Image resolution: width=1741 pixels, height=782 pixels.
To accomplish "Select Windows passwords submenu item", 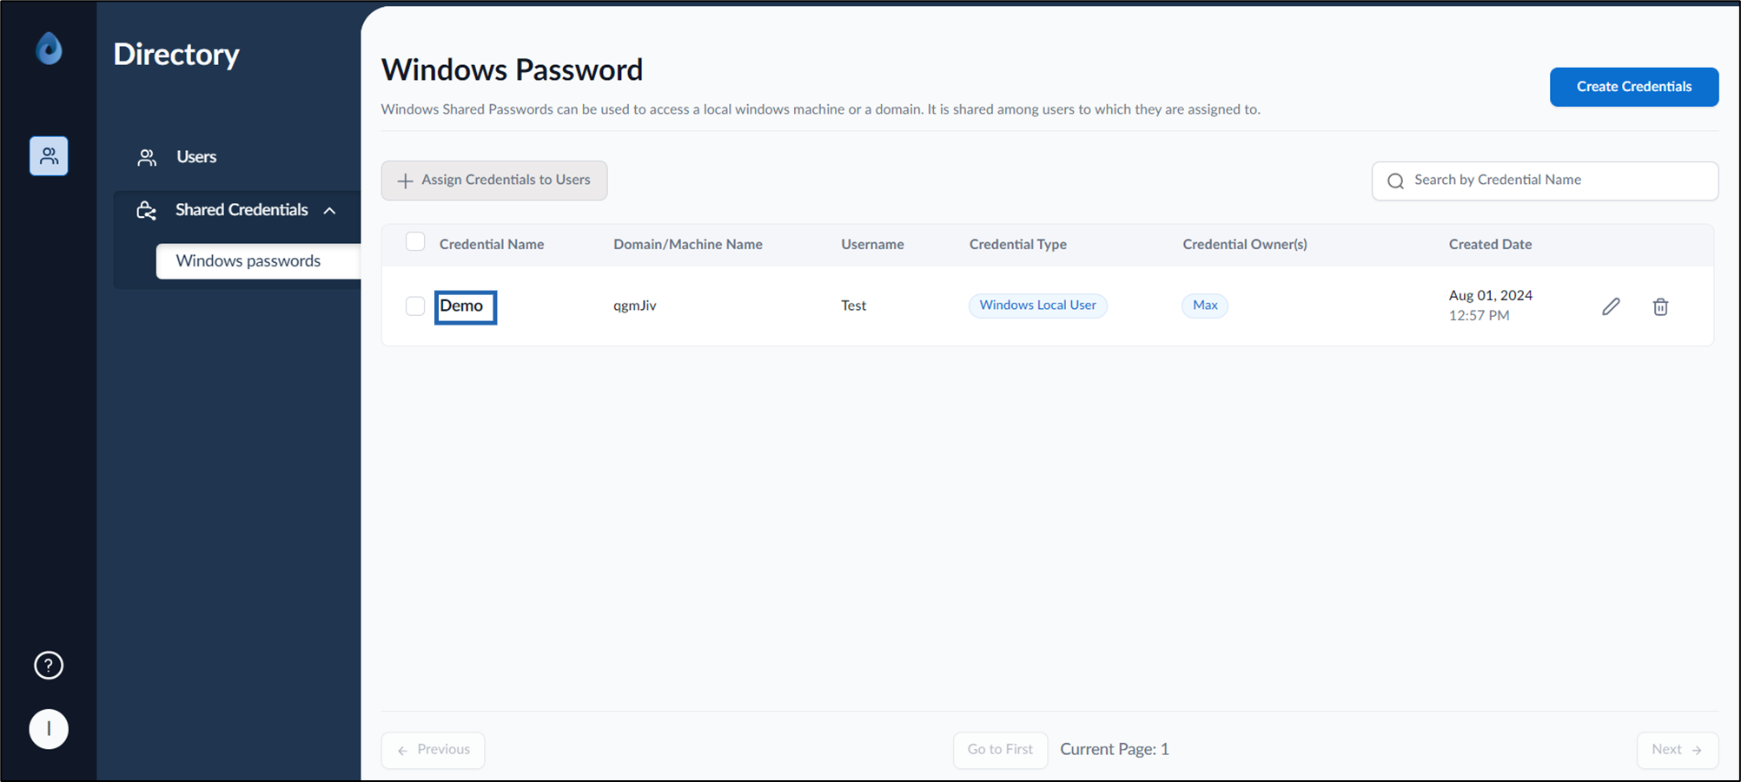I will pyautogui.click(x=258, y=261).
